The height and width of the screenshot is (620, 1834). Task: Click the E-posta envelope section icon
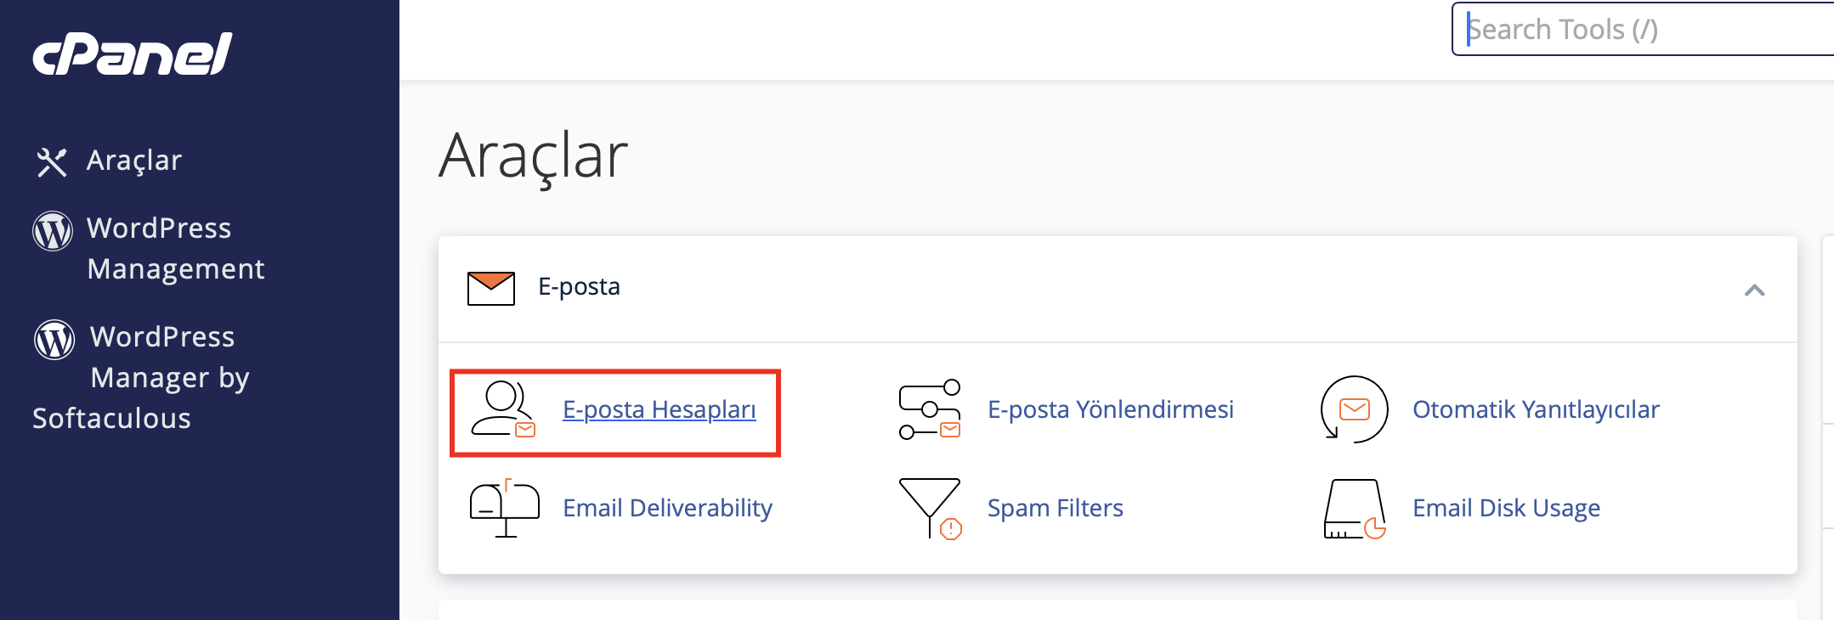tap(491, 288)
